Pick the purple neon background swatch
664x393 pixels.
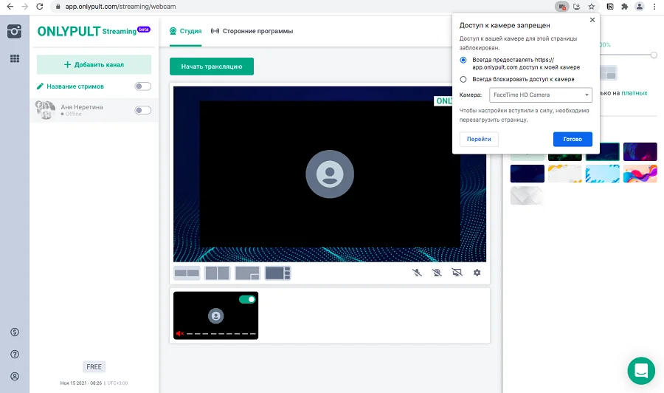point(640,151)
